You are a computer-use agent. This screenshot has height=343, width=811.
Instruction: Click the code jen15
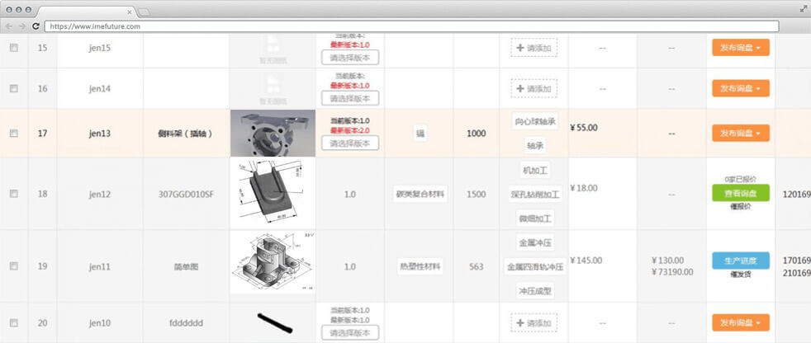click(x=100, y=48)
